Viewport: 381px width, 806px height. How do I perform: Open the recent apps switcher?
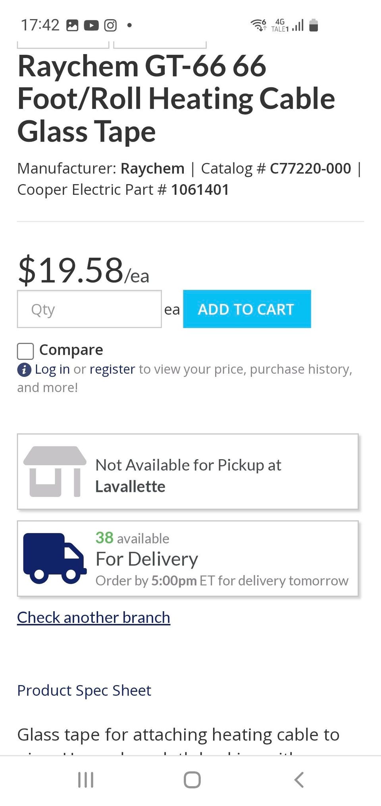86,780
